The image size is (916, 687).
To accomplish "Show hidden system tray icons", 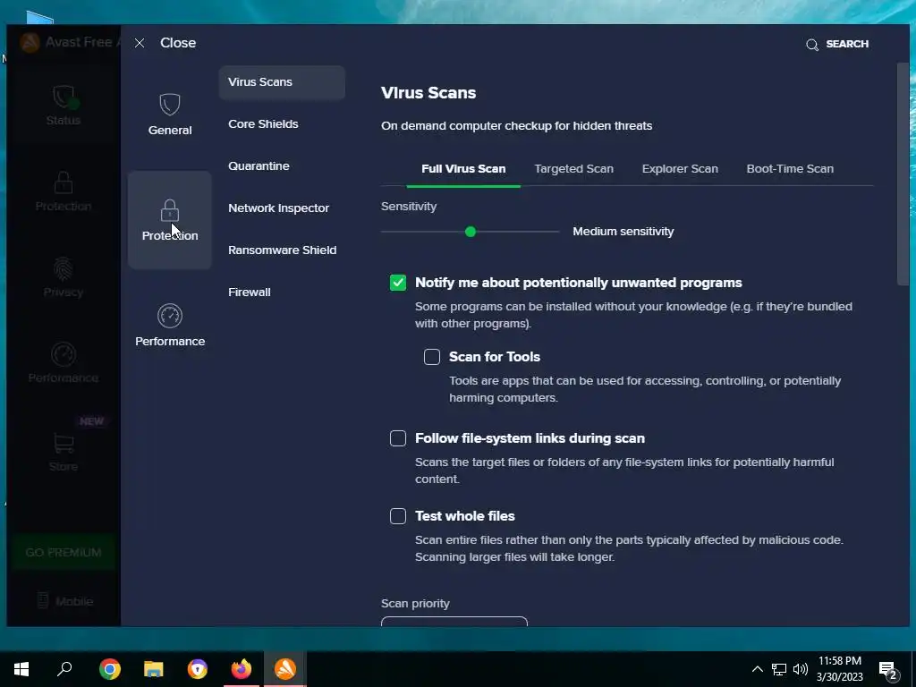I will [757, 669].
